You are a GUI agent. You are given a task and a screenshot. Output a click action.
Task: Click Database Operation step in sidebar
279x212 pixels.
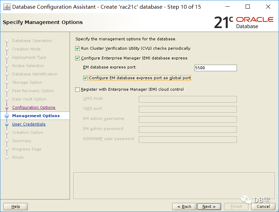[32, 41]
